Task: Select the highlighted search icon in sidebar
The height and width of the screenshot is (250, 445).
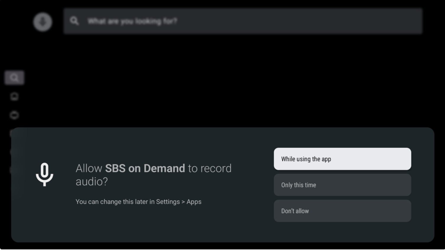Action: (14, 78)
